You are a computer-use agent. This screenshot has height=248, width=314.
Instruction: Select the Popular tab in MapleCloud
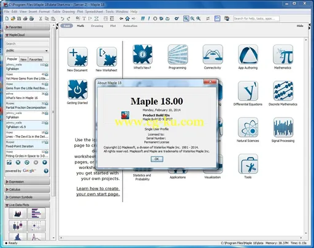pos(12,59)
